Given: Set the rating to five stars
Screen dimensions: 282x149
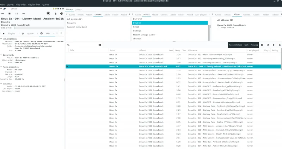Looking at the screenshot, I should [63, 8].
